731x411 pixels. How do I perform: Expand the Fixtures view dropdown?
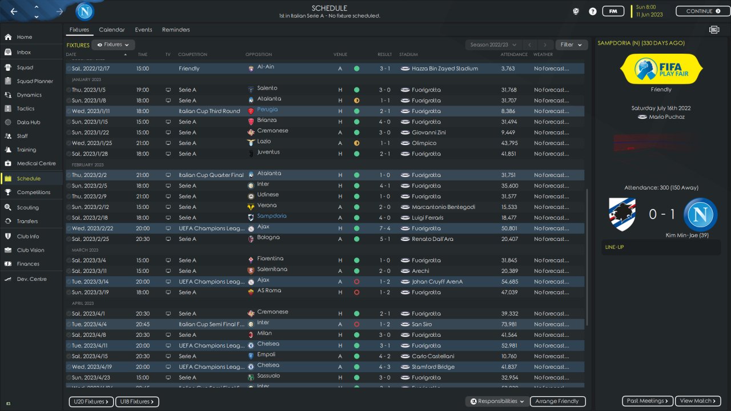114,45
